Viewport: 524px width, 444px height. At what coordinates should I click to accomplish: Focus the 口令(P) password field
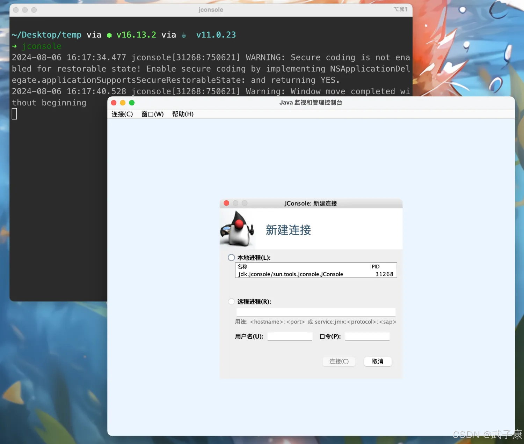(x=367, y=336)
